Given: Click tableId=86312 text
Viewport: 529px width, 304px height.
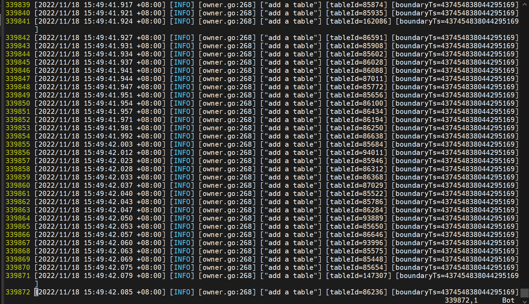Looking at the screenshot, I should (x=357, y=169).
